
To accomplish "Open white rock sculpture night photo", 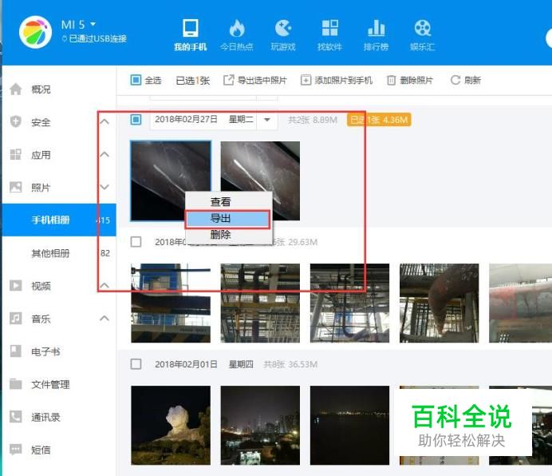I will coord(171,425).
